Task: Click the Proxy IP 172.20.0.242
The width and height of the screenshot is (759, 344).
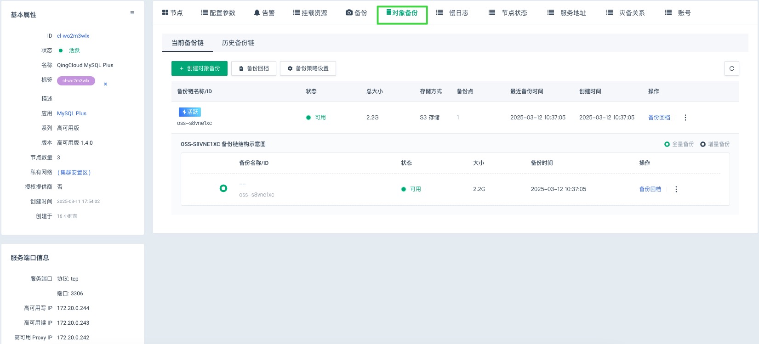Action: (x=73, y=338)
